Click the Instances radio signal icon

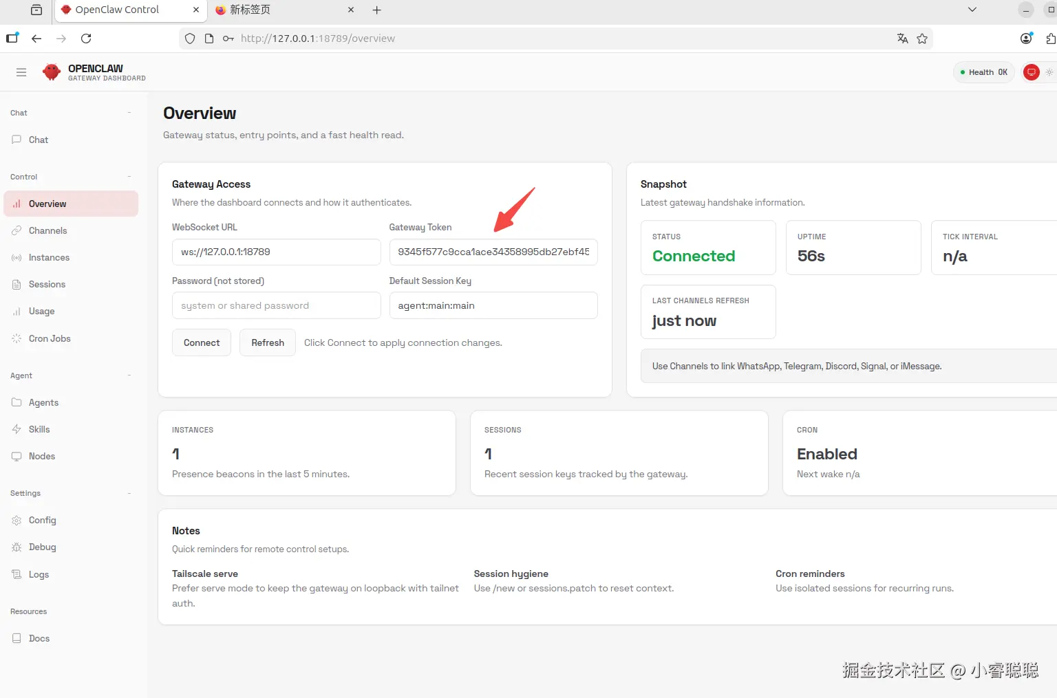17,257
